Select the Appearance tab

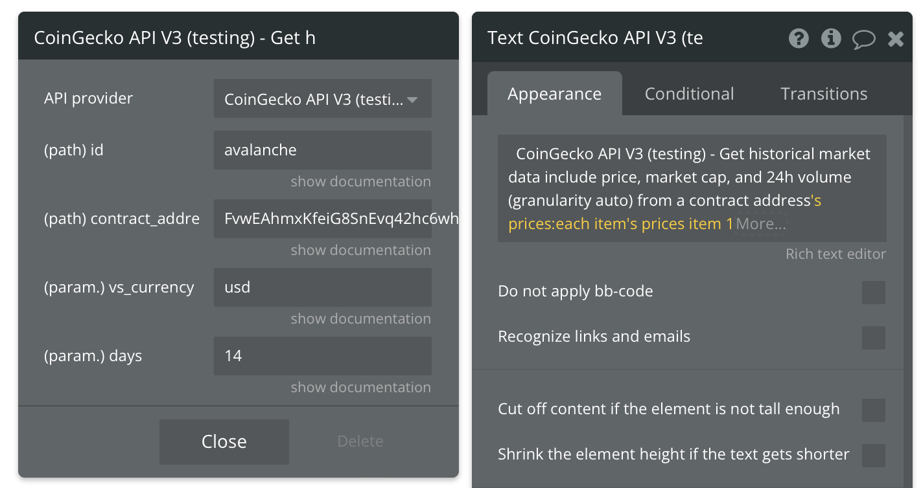pos(555,94)
